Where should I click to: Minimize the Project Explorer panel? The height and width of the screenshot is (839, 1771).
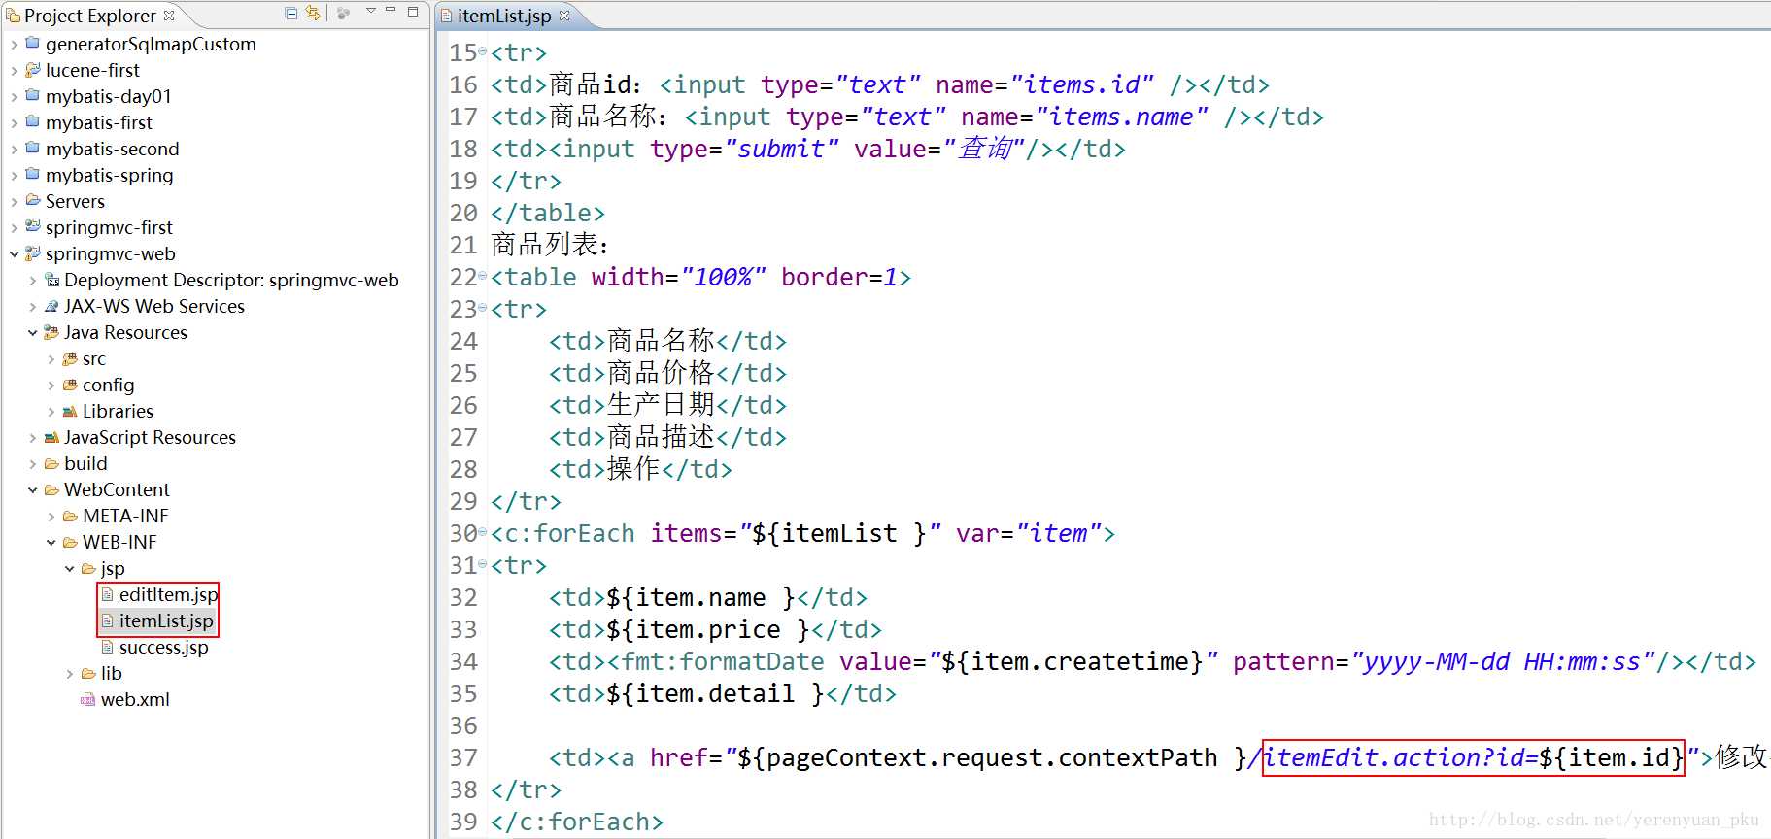point(391,11)
